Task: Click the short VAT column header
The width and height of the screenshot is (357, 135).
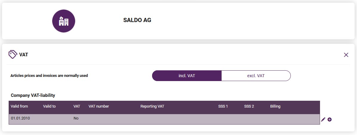Action: click(77, 106)
